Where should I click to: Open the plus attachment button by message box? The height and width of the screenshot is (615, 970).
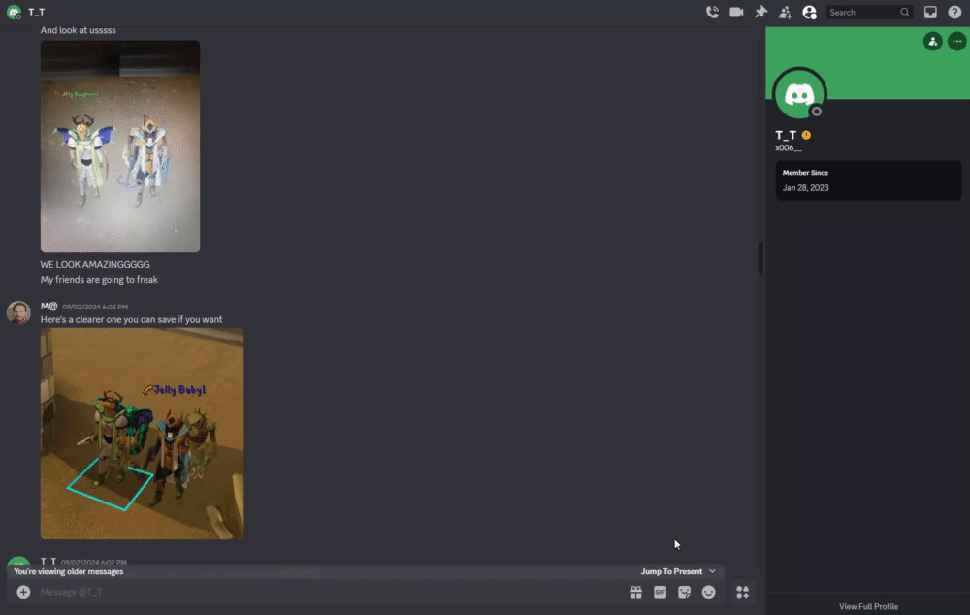(x=23, y=592)
